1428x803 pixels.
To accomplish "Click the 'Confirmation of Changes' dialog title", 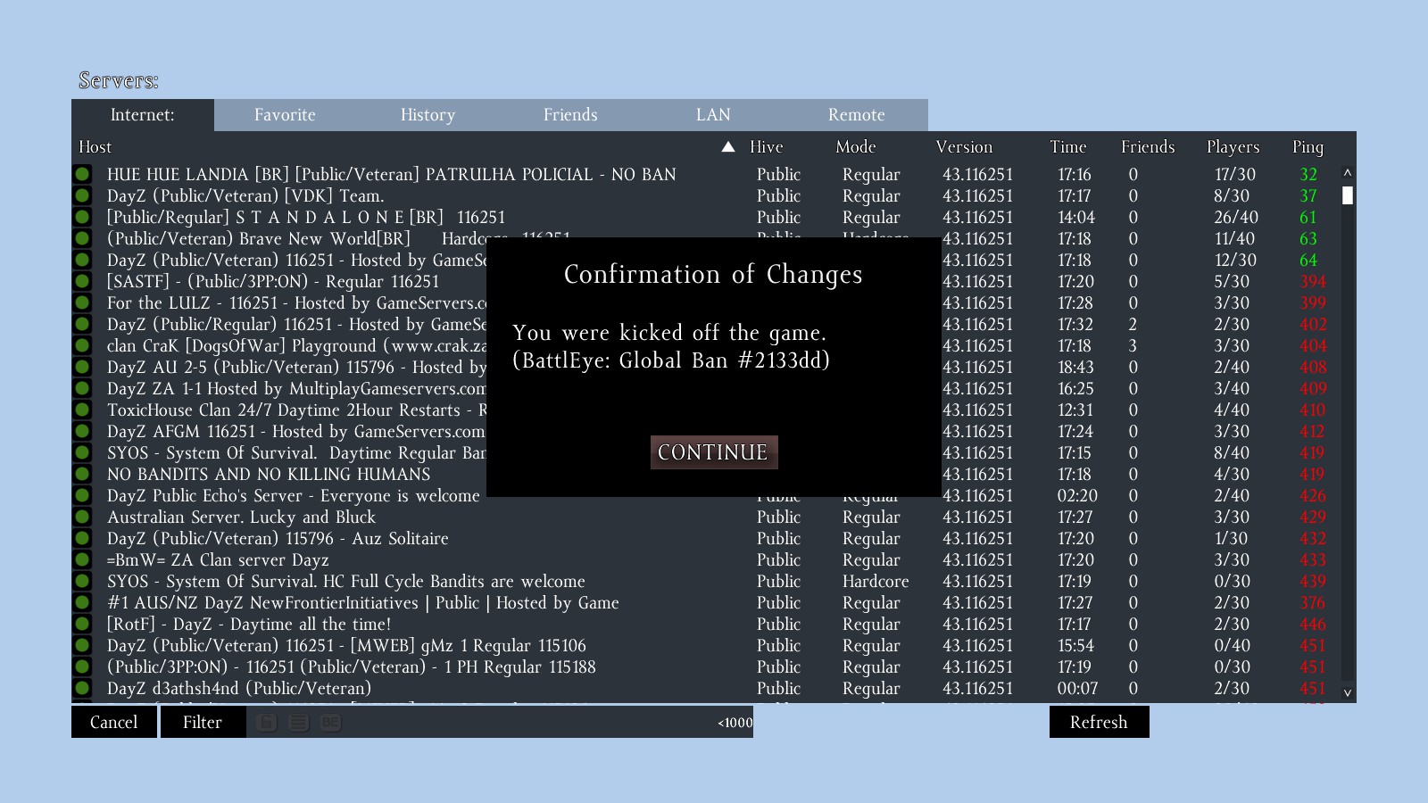I will [x=713, y=275].
